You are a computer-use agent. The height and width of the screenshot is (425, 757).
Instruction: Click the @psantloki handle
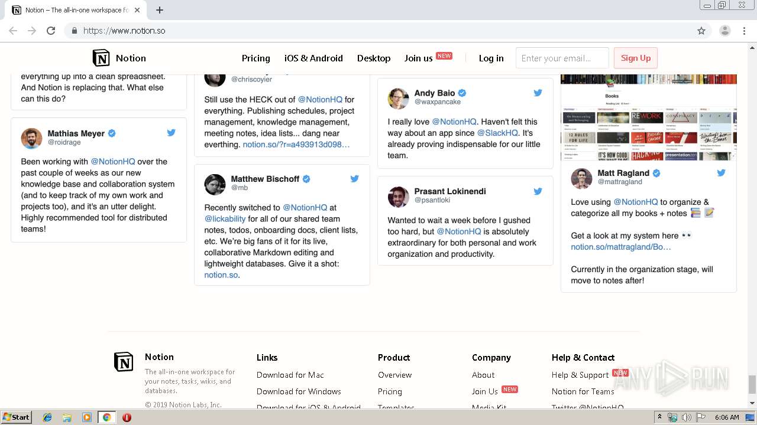coord(432,200)
